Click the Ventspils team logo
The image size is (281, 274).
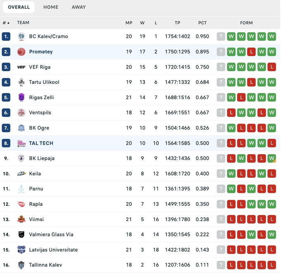21,112
